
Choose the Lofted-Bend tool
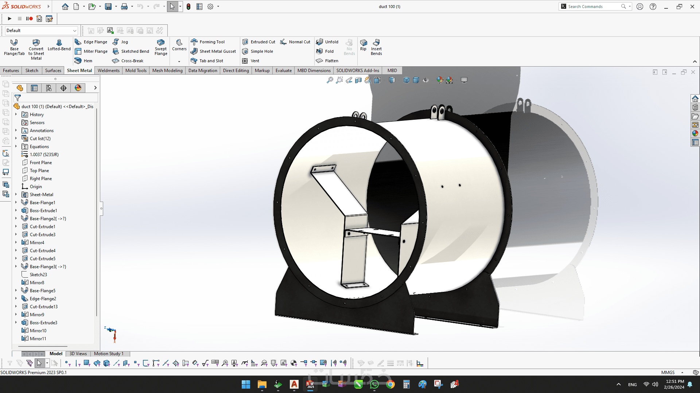(x=59, y=45)
